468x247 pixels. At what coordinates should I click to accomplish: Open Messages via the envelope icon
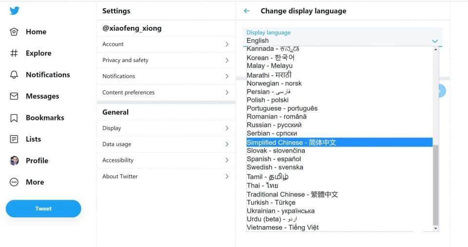tap(14, 96)
